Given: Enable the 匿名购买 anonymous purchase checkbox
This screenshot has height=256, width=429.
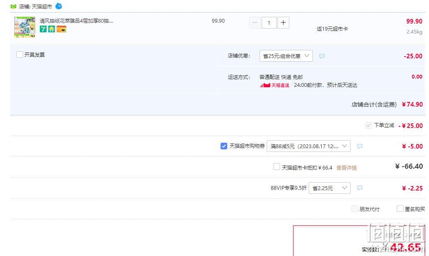Looking at the screenshot, I should 400,209.
